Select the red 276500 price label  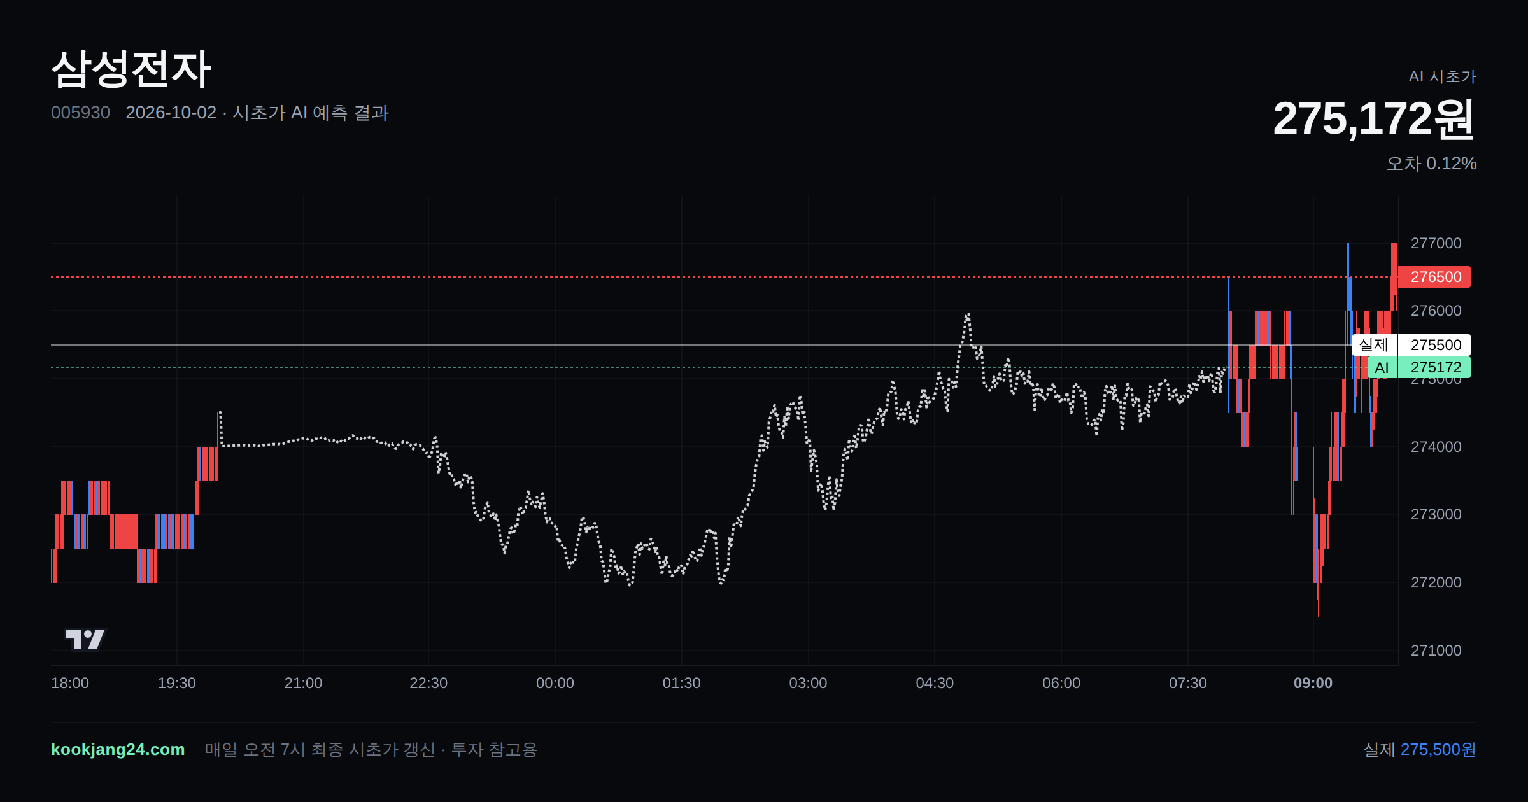point(1435,277)
